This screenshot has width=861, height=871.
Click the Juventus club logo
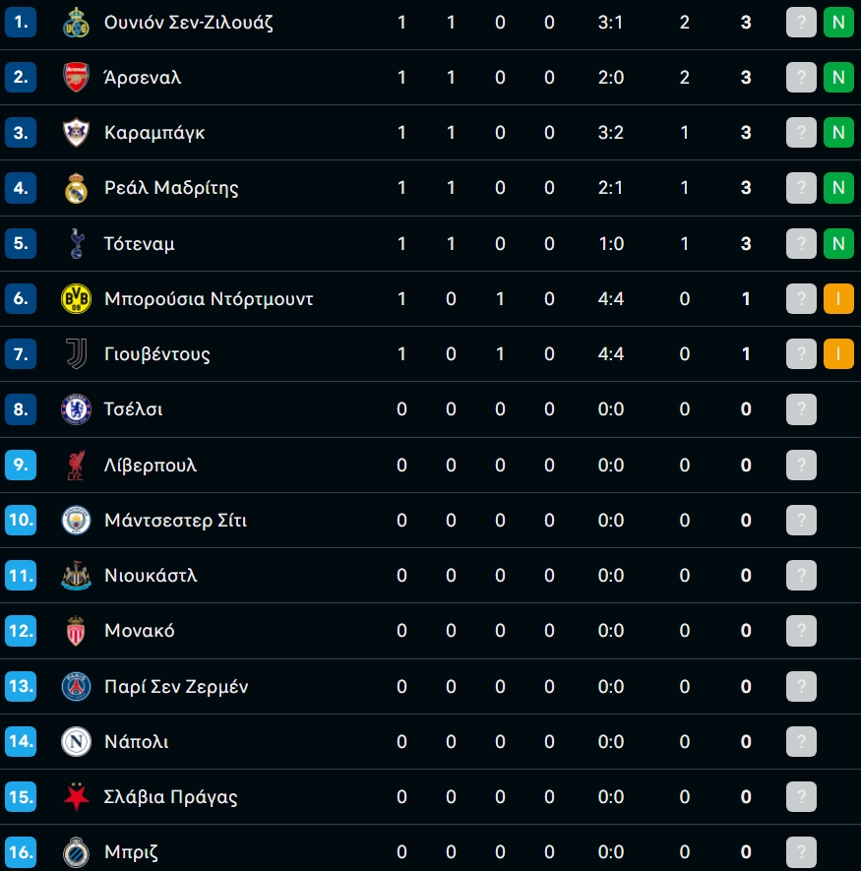(x=76, y=353)
